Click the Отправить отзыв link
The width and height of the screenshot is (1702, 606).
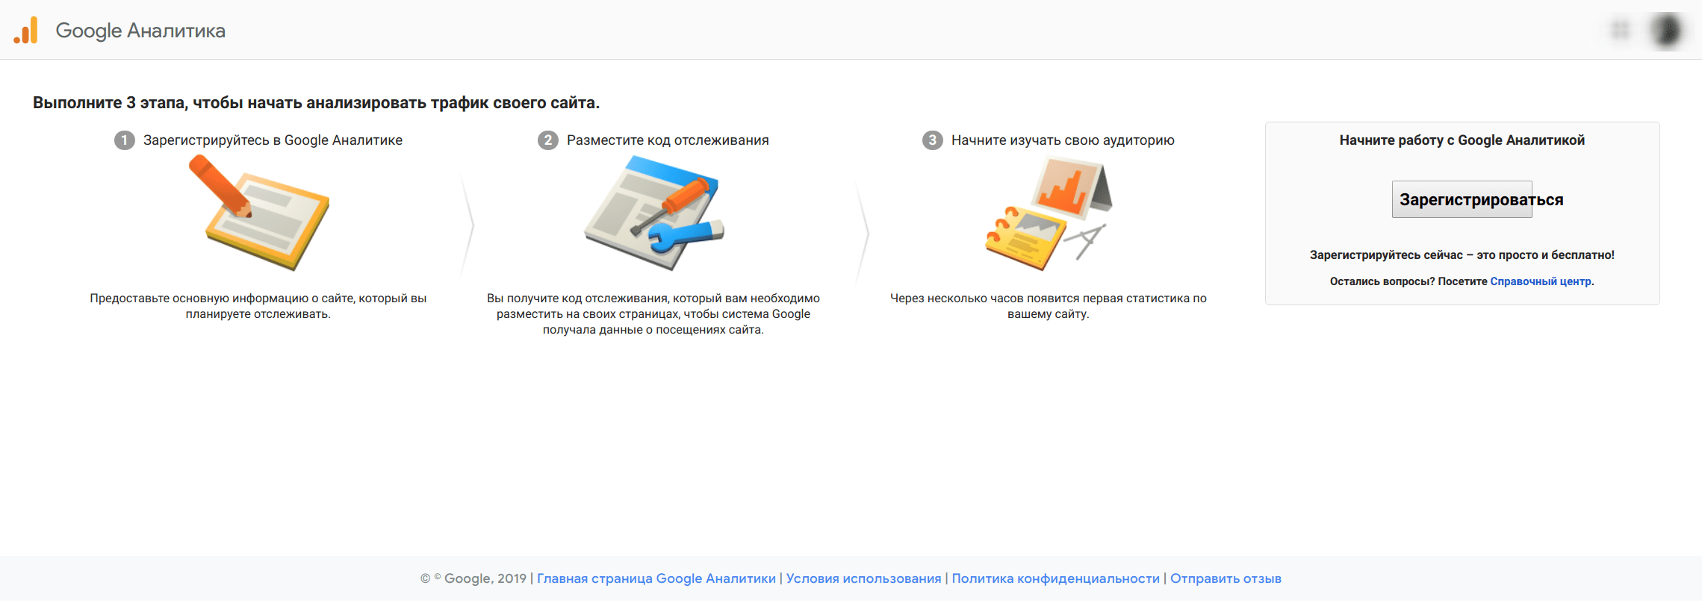[1226, 578]
